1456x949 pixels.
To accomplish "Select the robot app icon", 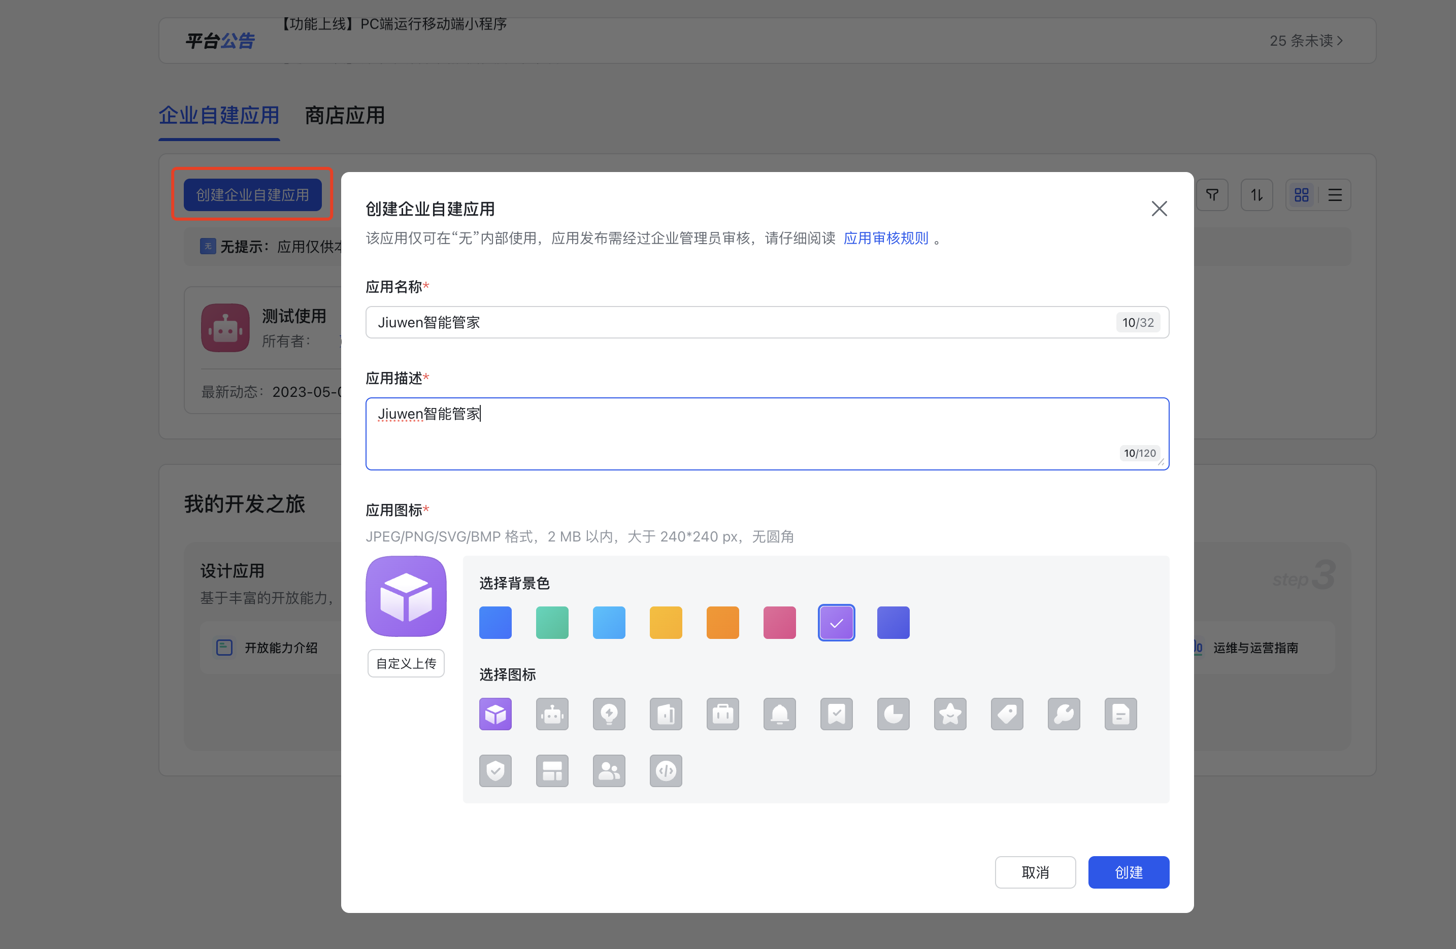I will click(552, 714).
